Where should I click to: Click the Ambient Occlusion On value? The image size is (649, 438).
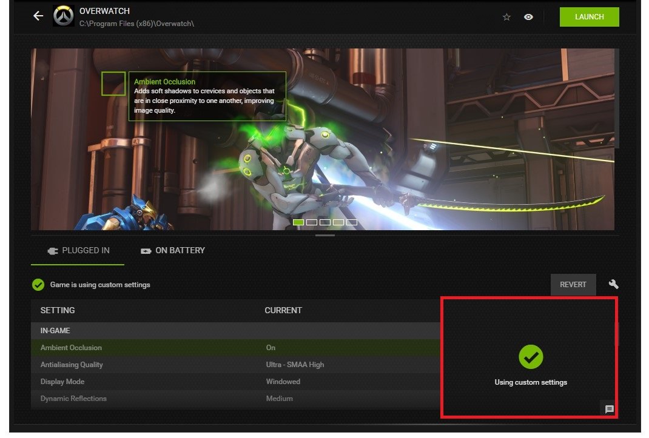[271, 348]
